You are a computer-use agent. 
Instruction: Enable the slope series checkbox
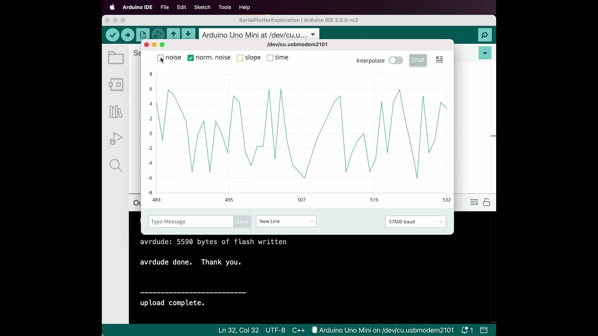[x=240, y=58]
